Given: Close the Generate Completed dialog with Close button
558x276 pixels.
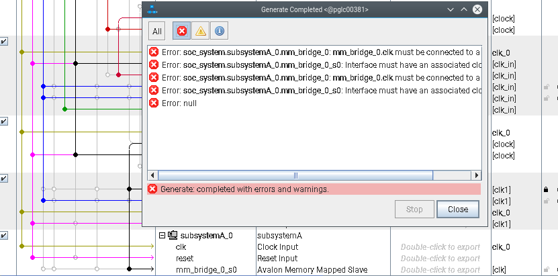Looking at the screenshot, I should click(458, 209).
